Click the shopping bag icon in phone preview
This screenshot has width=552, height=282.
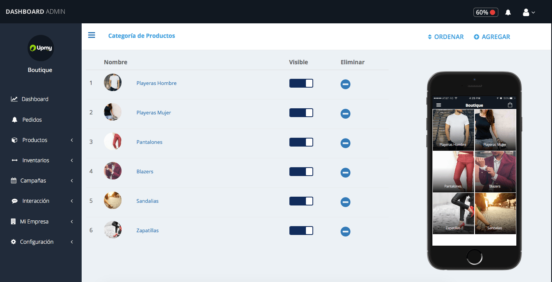click(x=510, y=105)
